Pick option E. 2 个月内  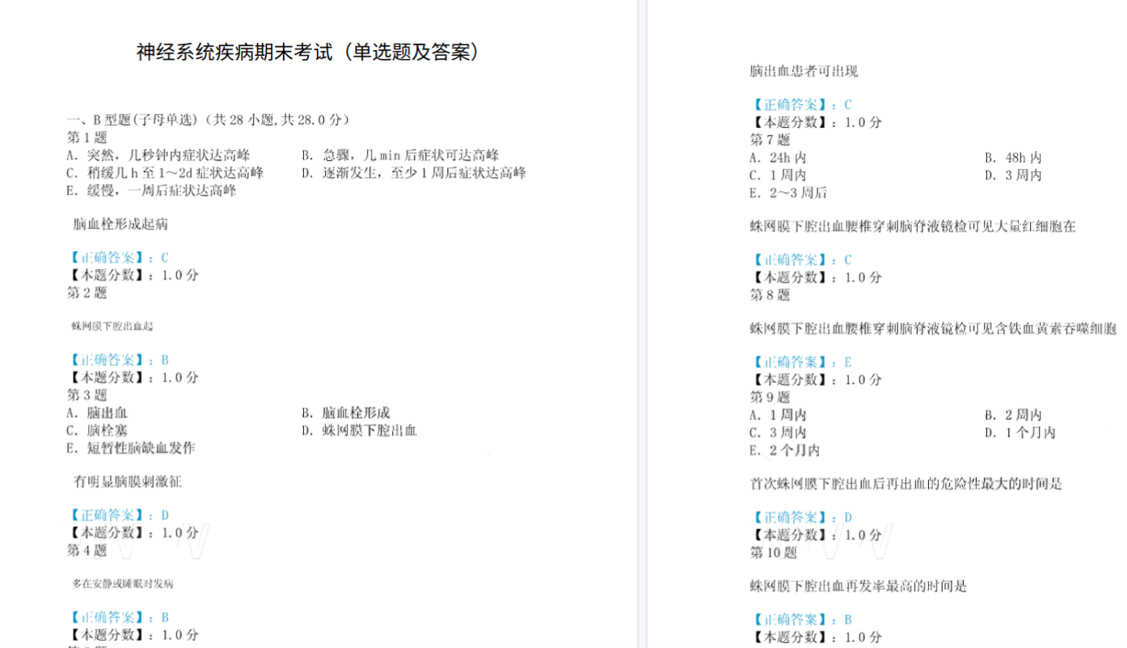tap(784, 450)
